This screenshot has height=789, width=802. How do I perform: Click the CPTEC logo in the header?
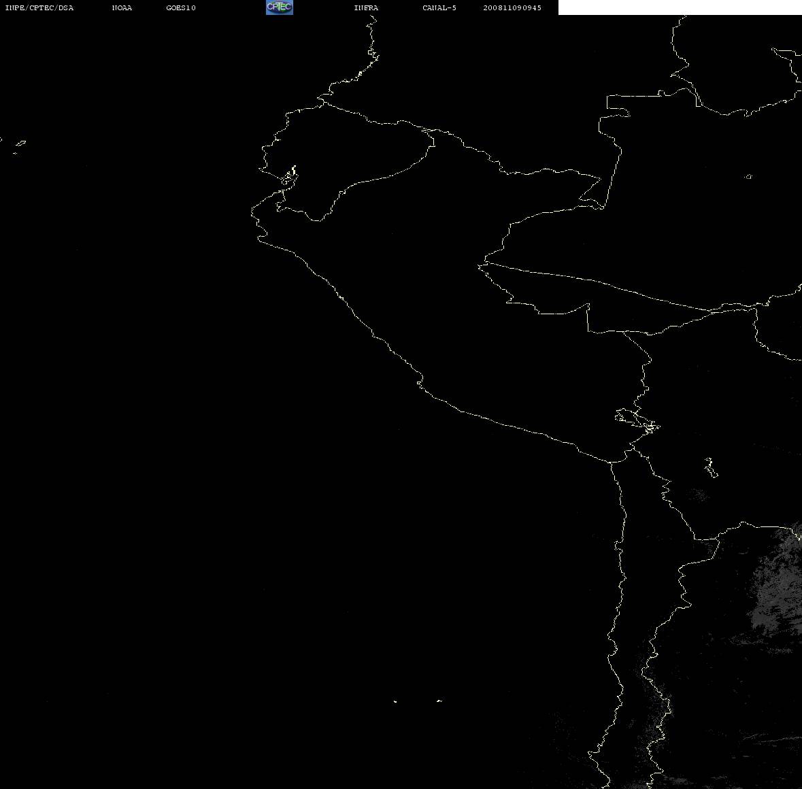(x=280, y=7)
